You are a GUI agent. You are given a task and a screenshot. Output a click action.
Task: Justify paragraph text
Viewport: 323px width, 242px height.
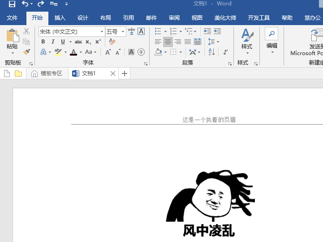coord(188,42)
